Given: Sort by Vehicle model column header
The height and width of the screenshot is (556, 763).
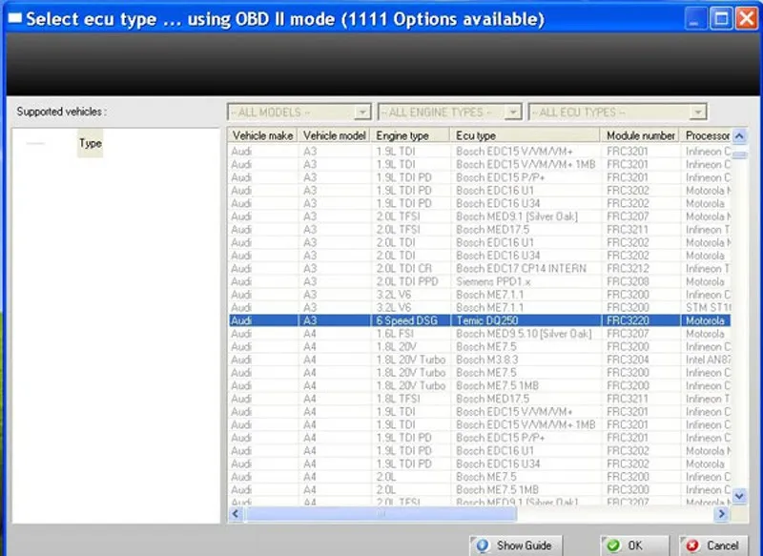Looking at the screenshot, I should point(335,135).
